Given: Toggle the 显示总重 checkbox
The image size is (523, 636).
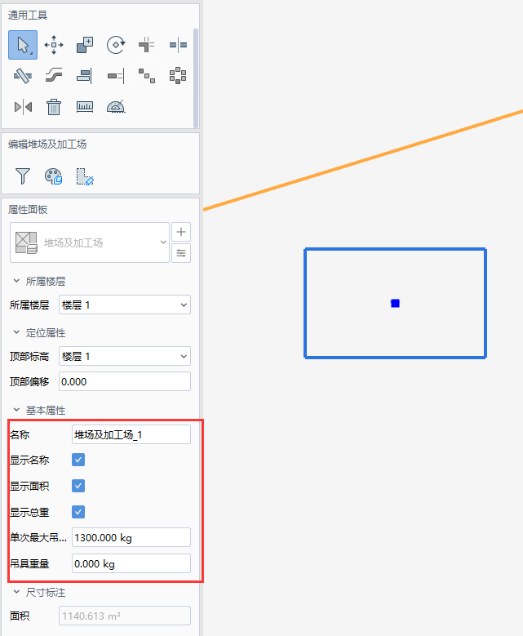Looking at the screenshot, I should [x=78, y=512].
